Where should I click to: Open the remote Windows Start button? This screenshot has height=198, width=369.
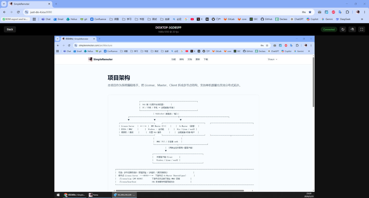(x=58, y=195)
